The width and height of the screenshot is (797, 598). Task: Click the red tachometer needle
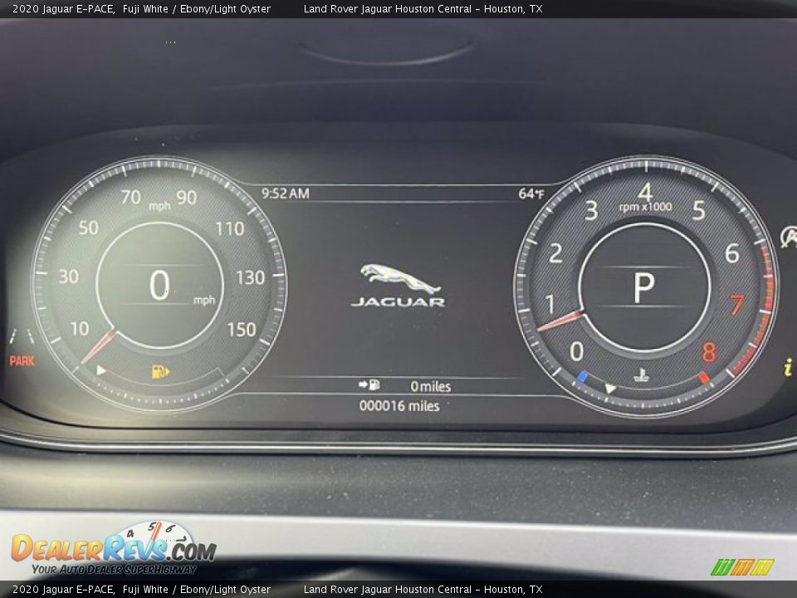click(560, 321)
